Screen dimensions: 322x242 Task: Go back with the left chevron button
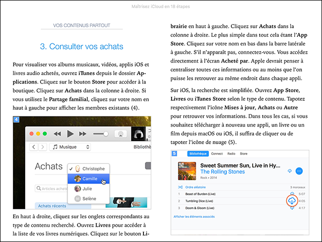(34, 147)
